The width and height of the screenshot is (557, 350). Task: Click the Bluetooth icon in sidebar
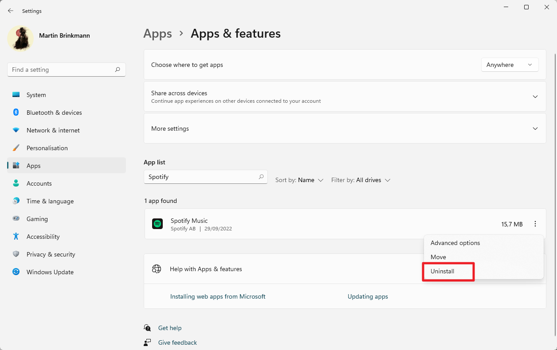[16, 113]
